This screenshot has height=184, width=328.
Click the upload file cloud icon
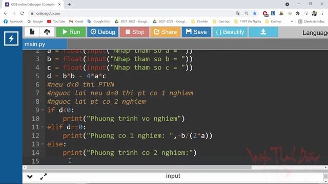[x=47, y=32]
